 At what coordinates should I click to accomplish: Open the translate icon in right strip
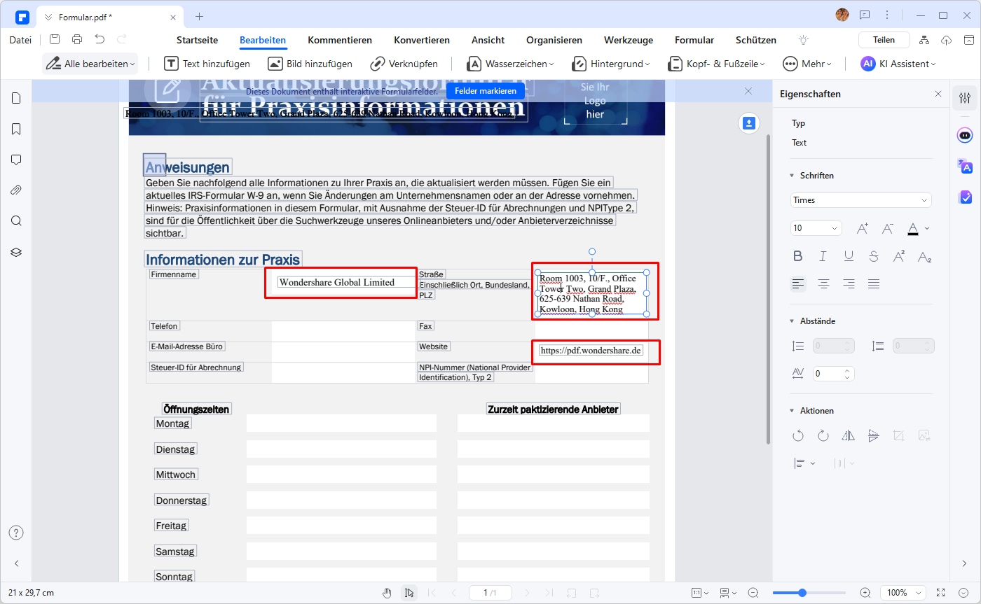click(965, 166)
